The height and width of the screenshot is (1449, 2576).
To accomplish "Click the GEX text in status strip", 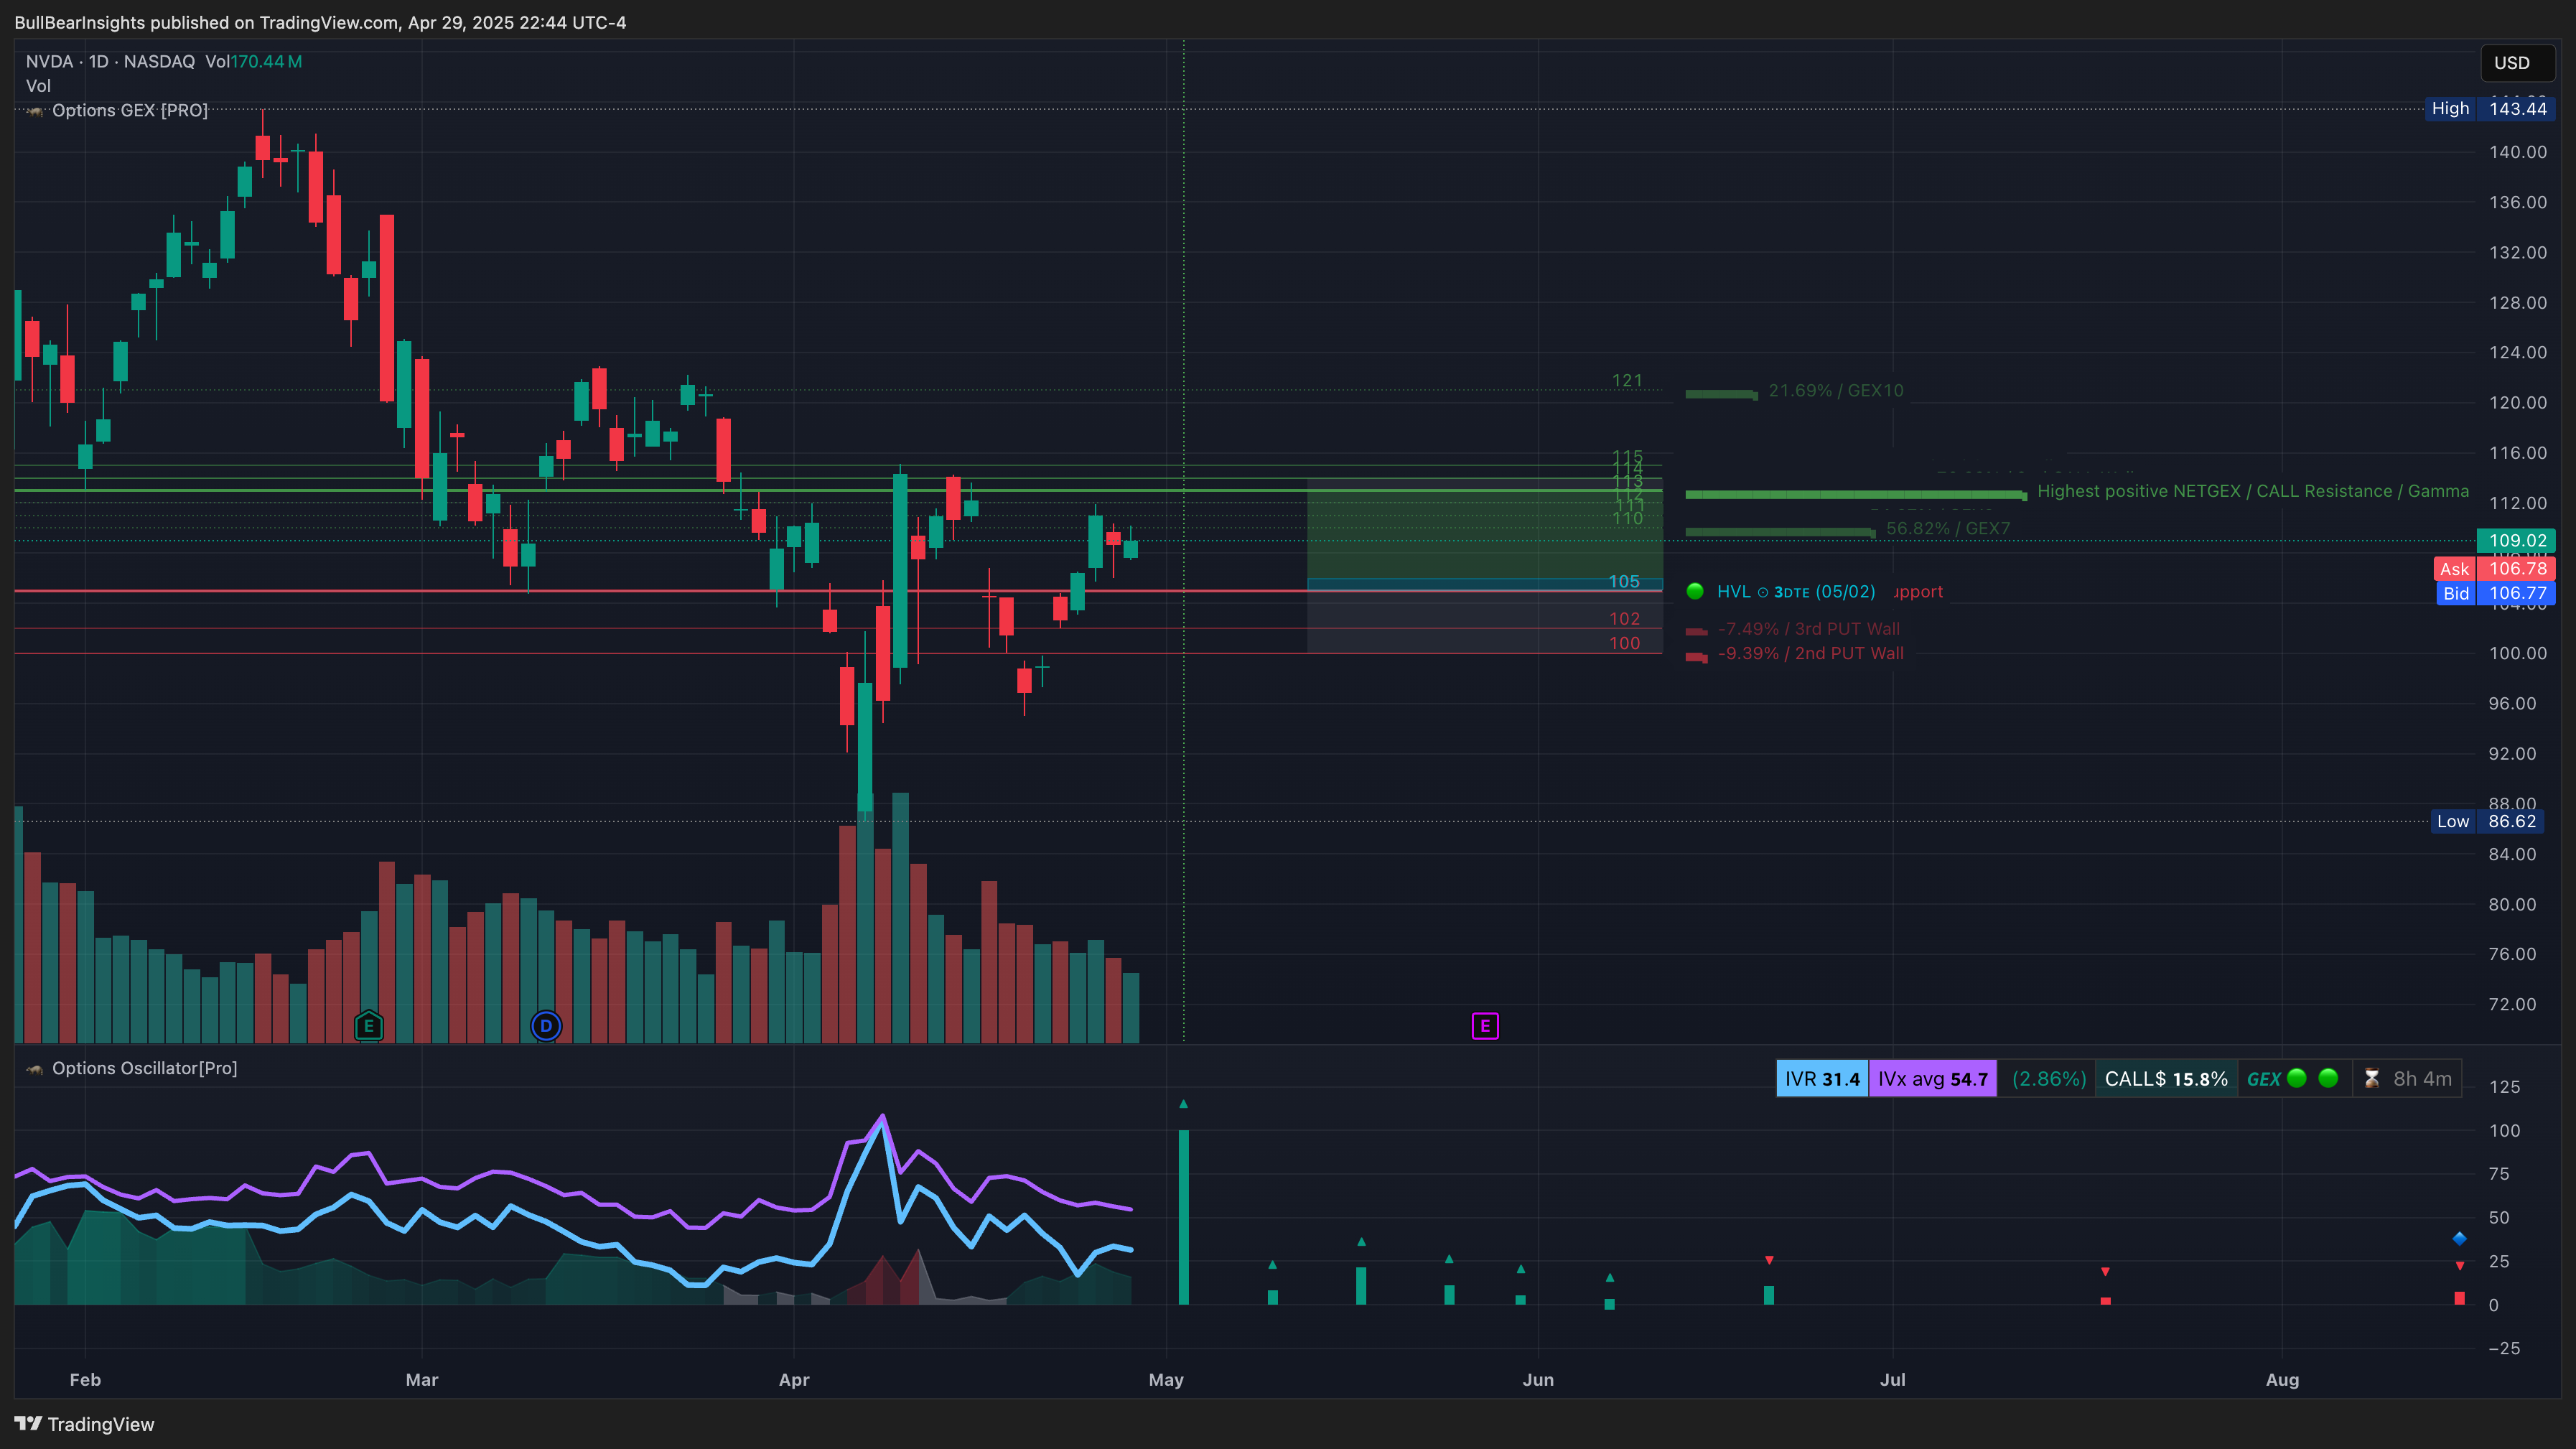I will click(x=2264, y=1079).
